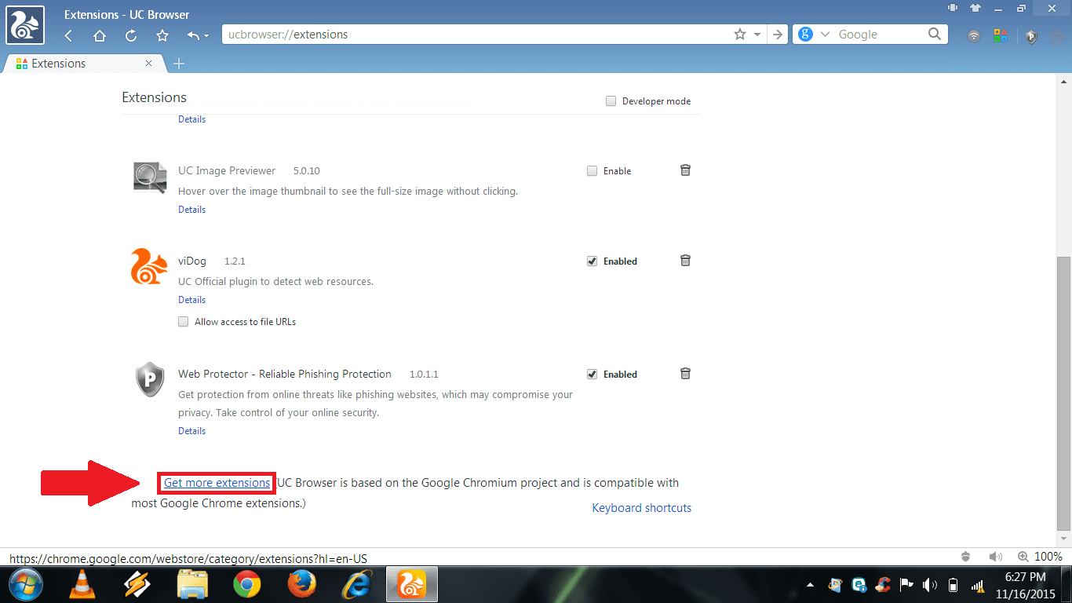1072x603 pixels.
Task: Click the viDog orange squirrel thumbnail
Action: 149,265
